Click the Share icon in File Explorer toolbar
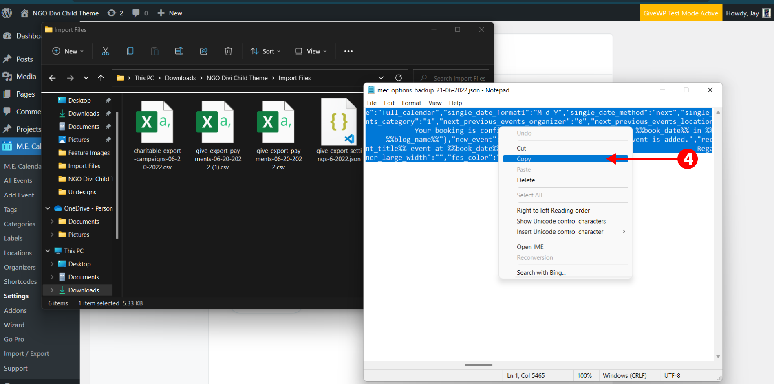Viewport: 774px width, 384px height. click(204, 51)
